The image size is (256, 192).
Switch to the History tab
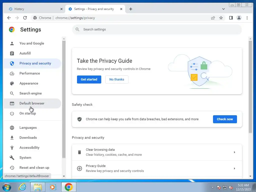tap(34, 9)
